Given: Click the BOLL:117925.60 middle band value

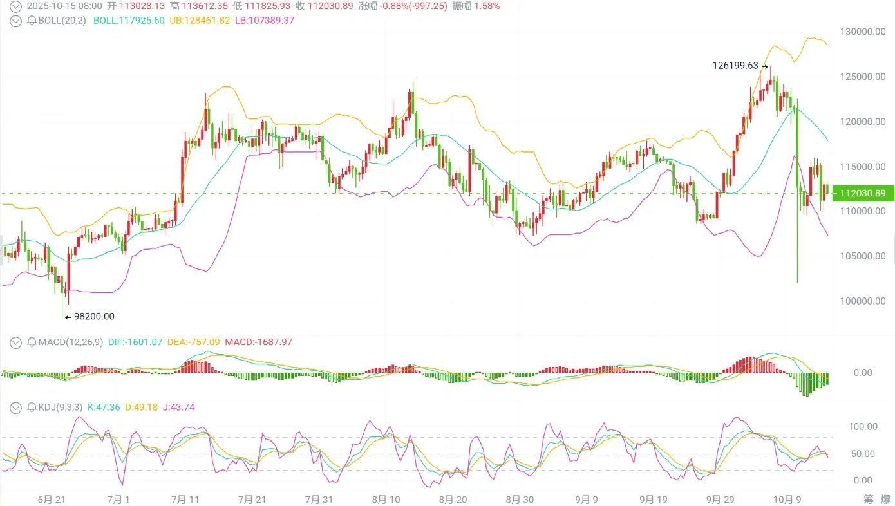Looking at the screenshot, I should (129, 21).
